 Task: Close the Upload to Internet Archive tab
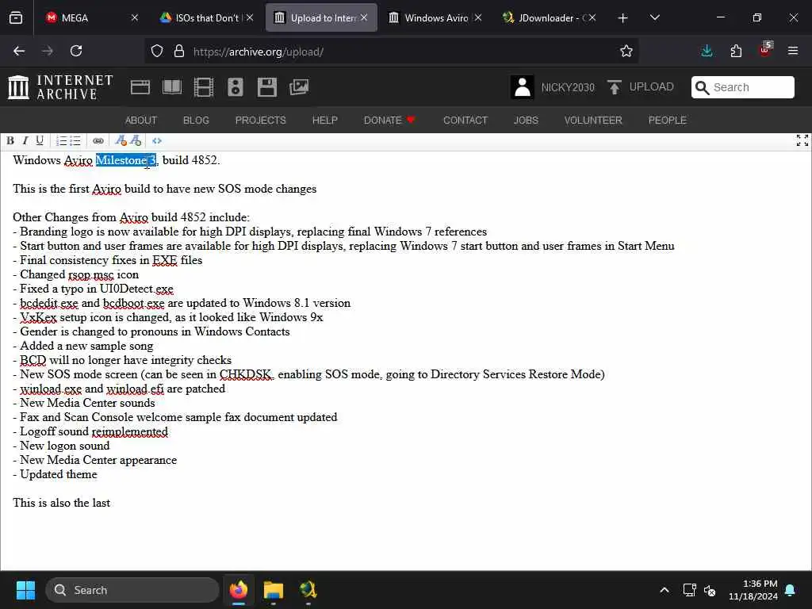click(x=364, y=17)
